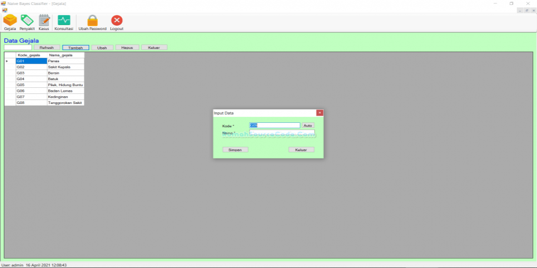Close the Input Data dialog
Viewport: 537px width, 268px height.
pyautogui.click(x=320, y=113)
